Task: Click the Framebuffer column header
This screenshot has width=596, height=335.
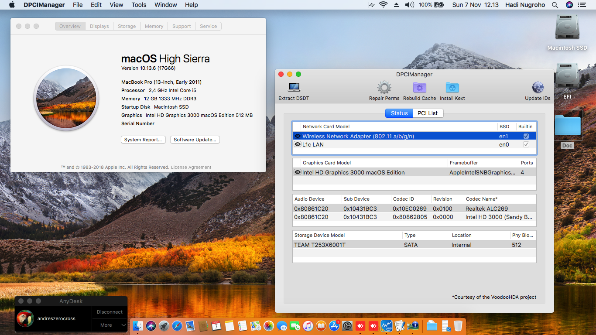Action: click(x=483, y=163)
